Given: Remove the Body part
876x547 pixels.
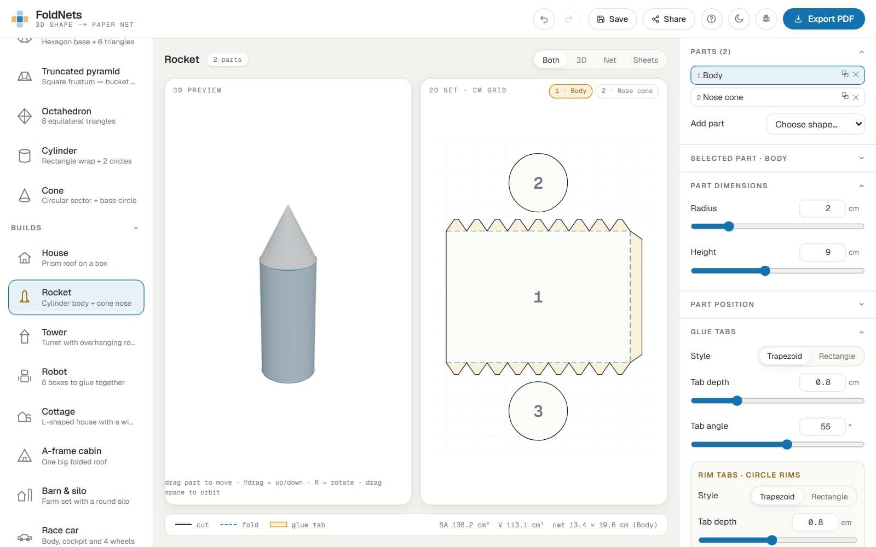Looking at the screenshot, I should tap(856, 75).
